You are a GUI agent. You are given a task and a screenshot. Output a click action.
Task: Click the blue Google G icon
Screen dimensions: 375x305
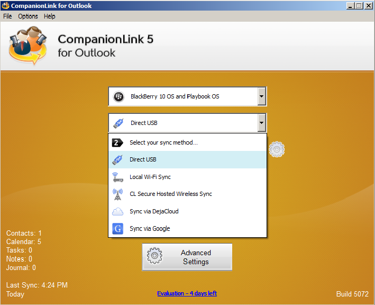pyautogui.click(x=117, y=229)
